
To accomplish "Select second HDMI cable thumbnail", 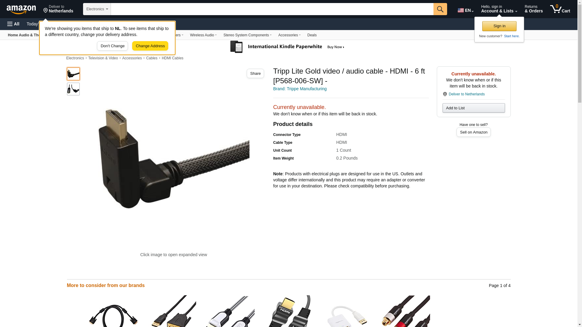I will coord(73,89).
